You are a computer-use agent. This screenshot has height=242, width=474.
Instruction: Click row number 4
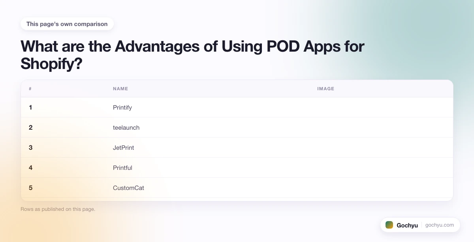(x=31, y=168)
